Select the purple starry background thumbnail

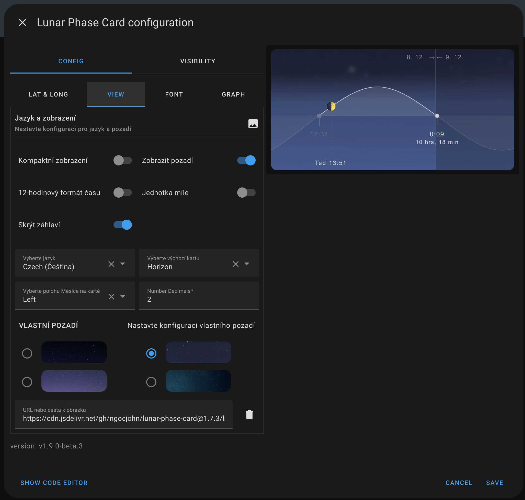[74, 381]
